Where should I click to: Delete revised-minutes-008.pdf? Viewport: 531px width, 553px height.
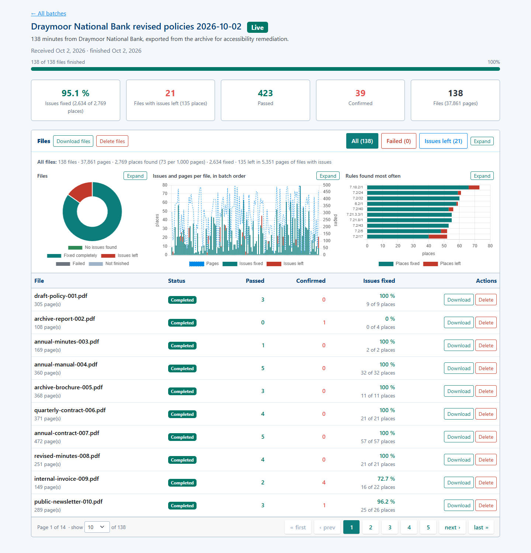pyautogui.click(x=486, y=460)
